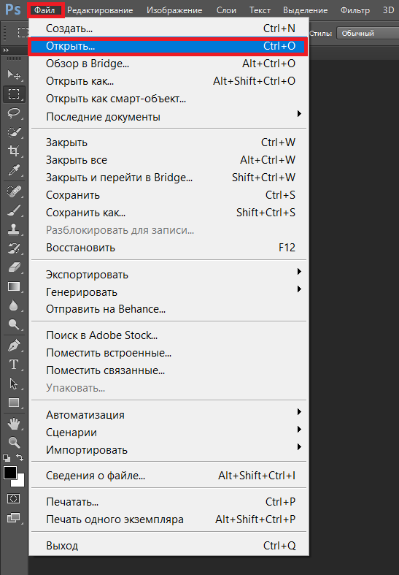
Task: Activate the Eraser tool
Action: (14, 267)
